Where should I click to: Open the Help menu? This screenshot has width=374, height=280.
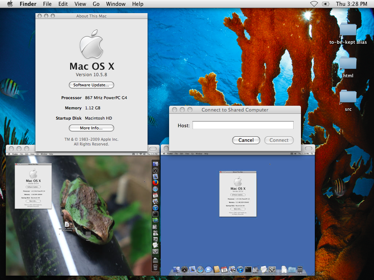(138, 4)
